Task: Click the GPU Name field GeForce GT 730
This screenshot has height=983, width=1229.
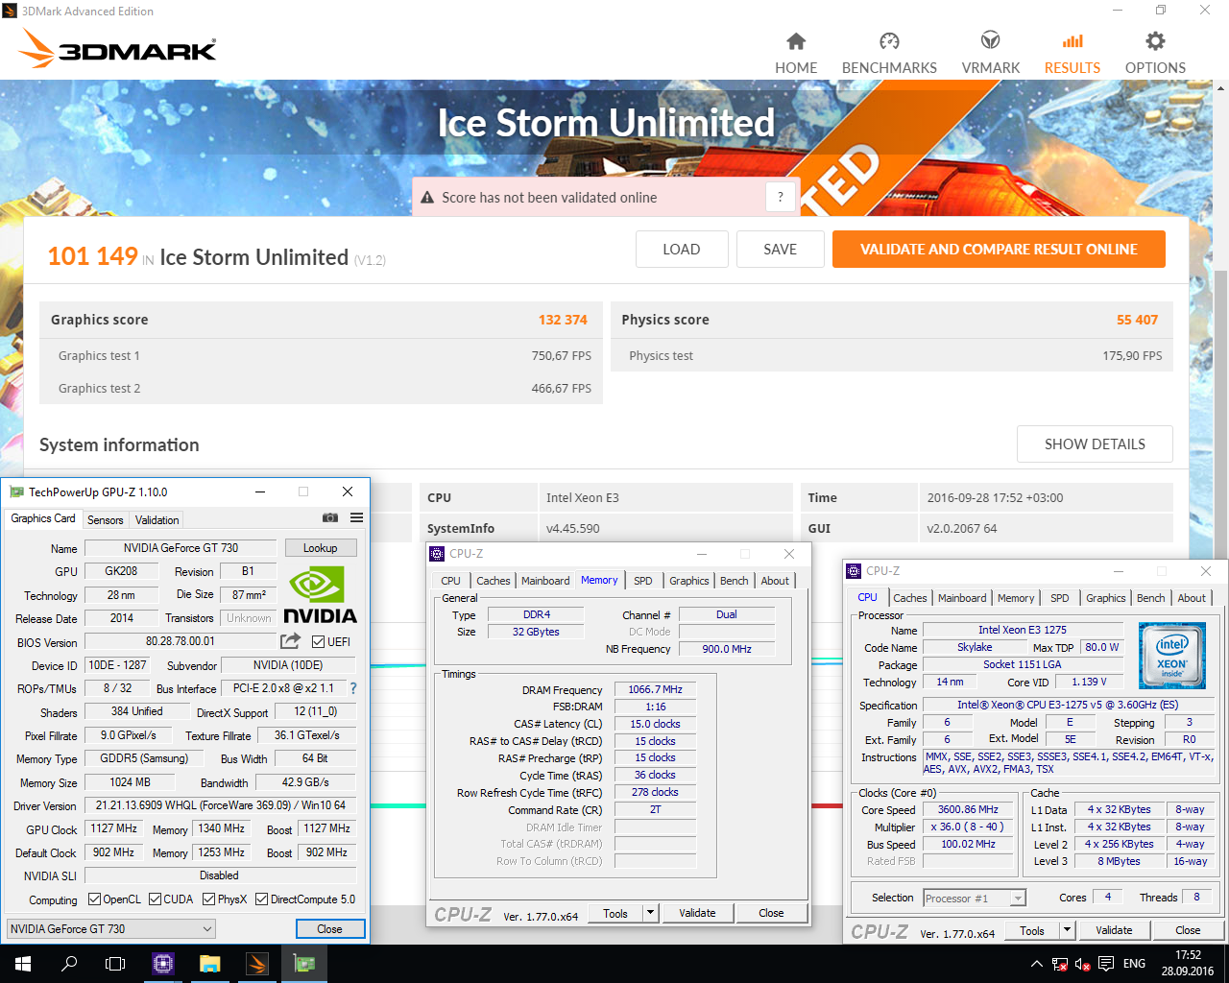Action: [x=181, y=548]
